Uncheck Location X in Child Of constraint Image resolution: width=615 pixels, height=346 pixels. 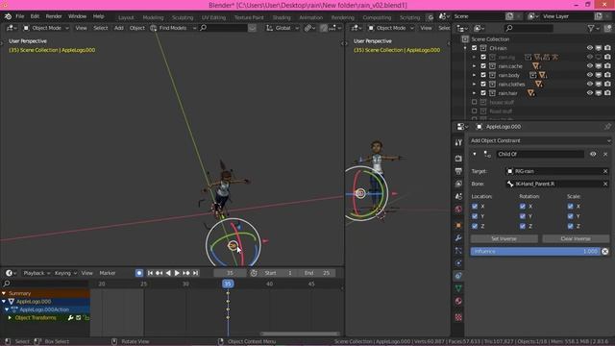point(475,207)
